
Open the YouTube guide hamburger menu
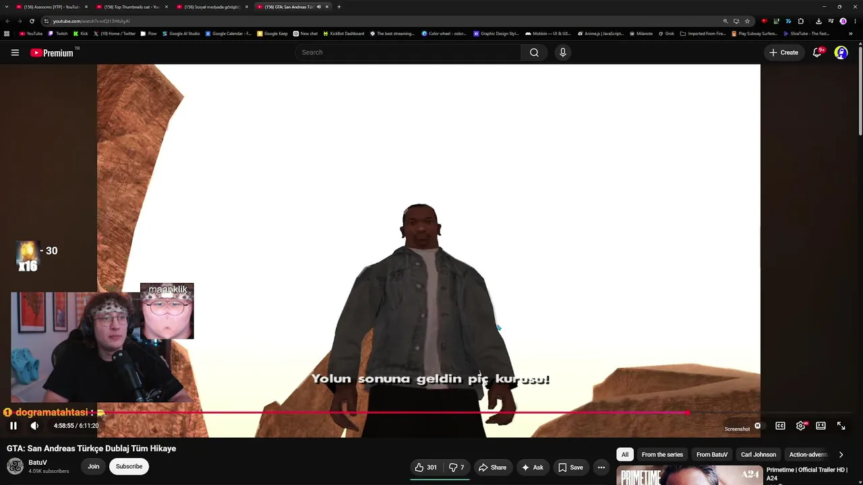(15, 53)
